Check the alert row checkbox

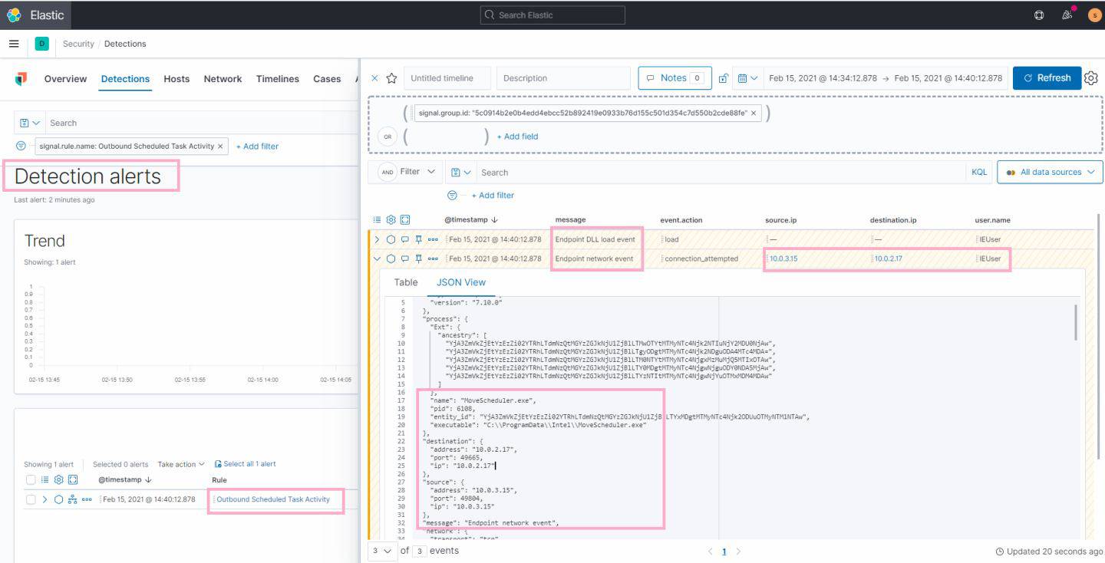(x=31, y=499)
